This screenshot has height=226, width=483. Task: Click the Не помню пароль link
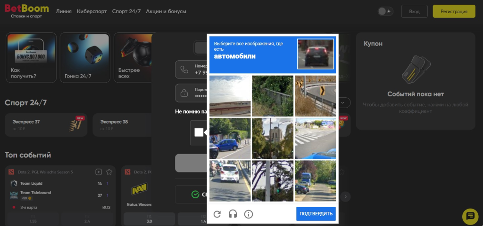click(x=191, y=112)
